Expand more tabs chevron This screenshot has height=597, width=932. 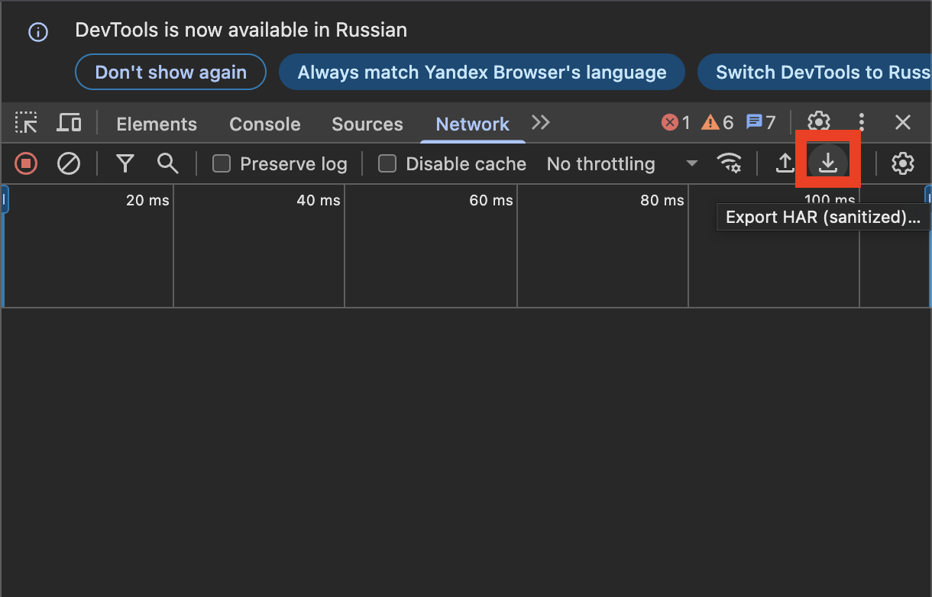(x=541, y=123)
